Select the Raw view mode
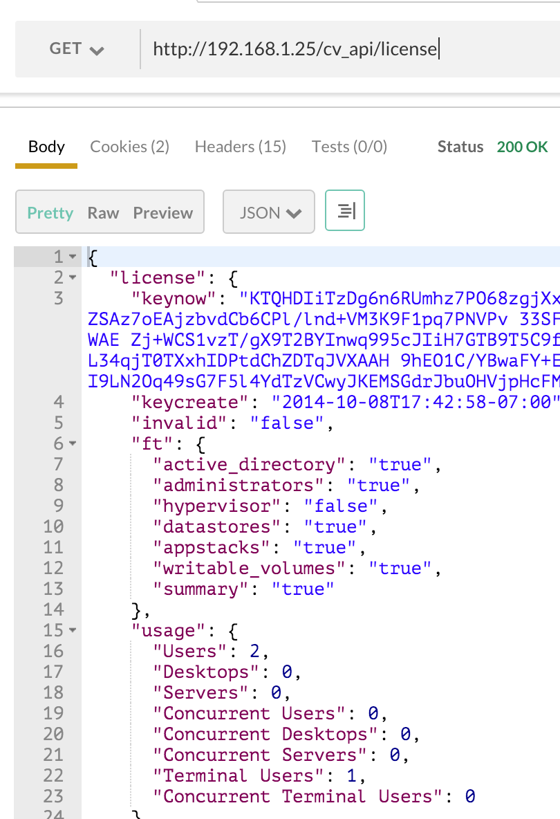560x819 pixels. [x=103, y=213]
